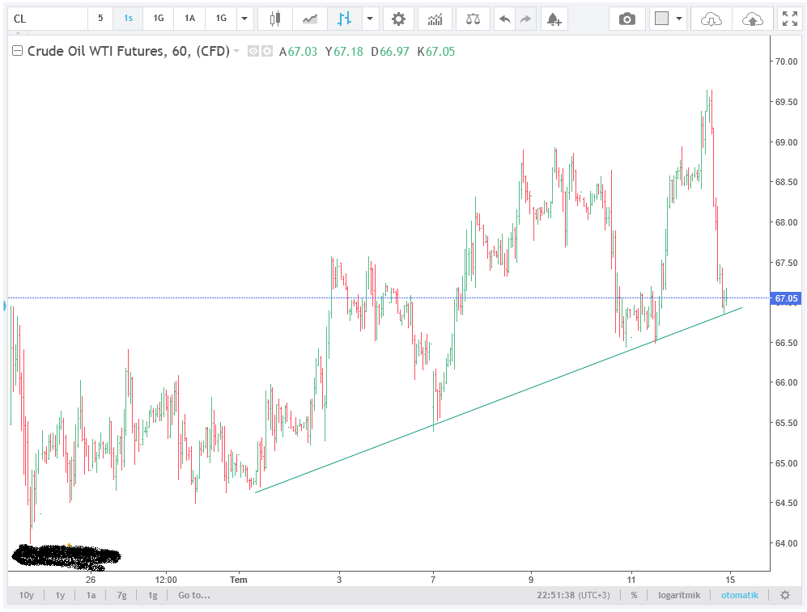The width and height of the screenshot is (807, 612).
Task: Create an alert with the bell icon
Action: coord(553,19)
